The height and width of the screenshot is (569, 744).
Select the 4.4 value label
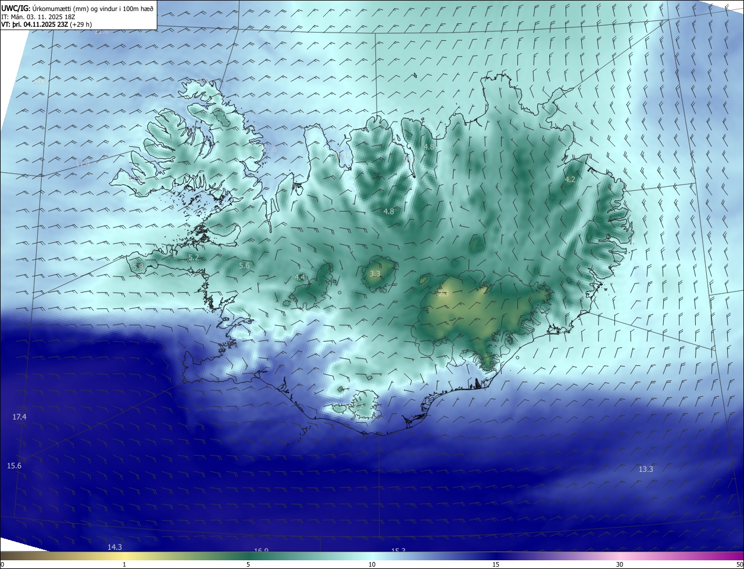pos(300,278)
